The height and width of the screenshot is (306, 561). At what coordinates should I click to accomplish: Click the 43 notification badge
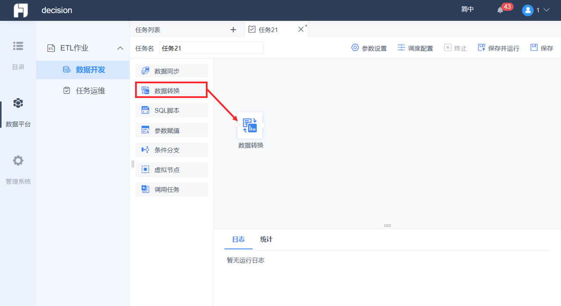tap(507, 7)
